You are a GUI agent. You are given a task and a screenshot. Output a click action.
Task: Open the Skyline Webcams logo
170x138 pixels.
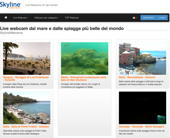point(10,5)
